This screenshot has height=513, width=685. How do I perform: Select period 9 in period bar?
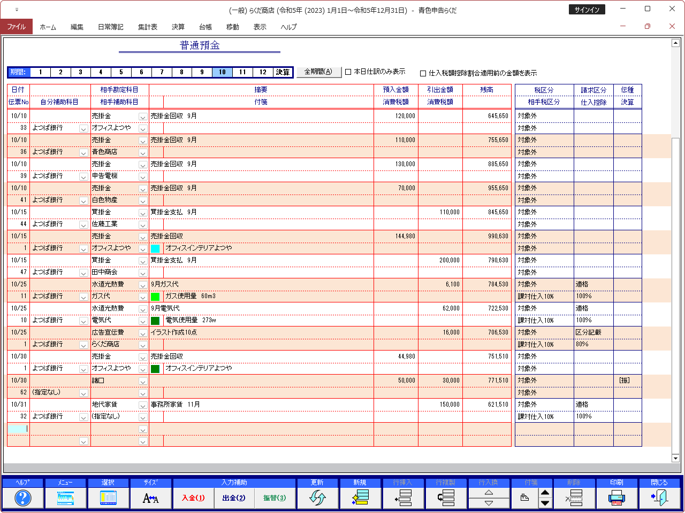coord(202,72)
